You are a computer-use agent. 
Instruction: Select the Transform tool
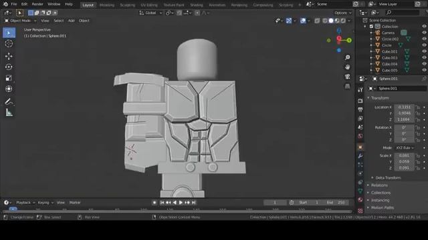click(x=9, y=89)
